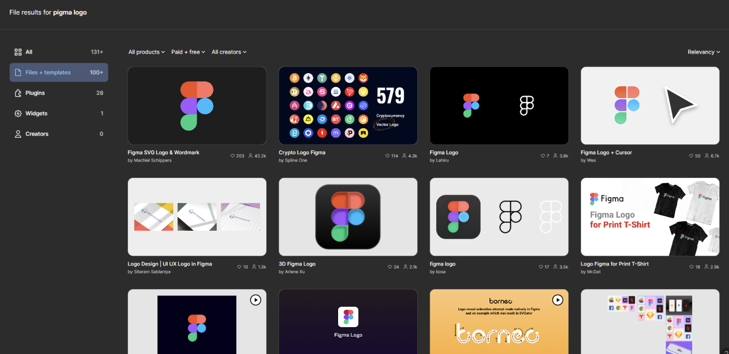
Task: Click heart icon on Figma Logo by Lahiru
Action: pos(543,156)
